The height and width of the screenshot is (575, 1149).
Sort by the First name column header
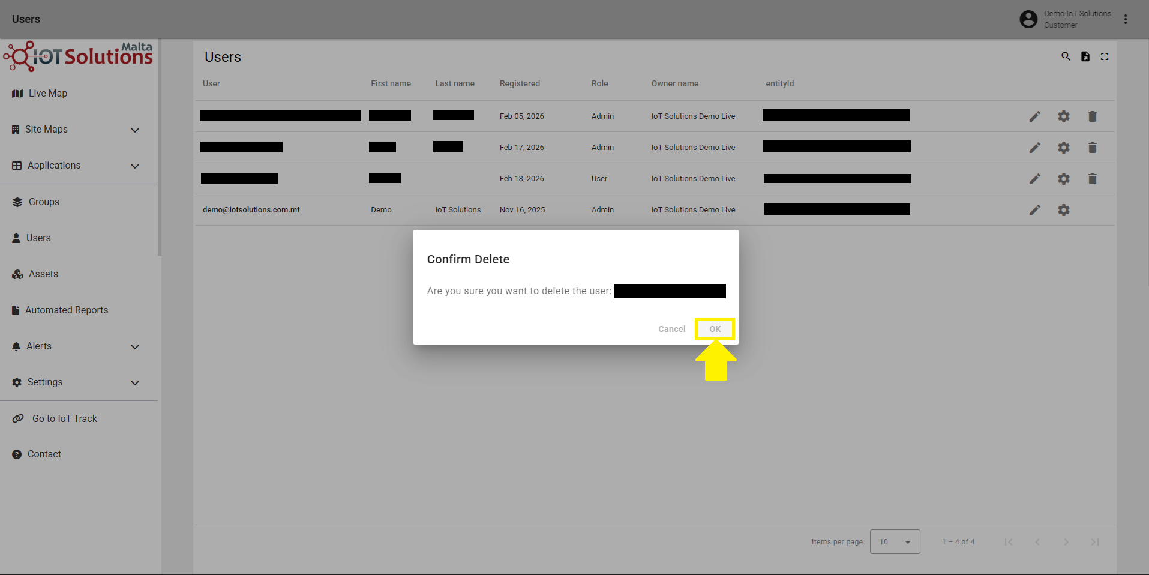click(391, 83)
